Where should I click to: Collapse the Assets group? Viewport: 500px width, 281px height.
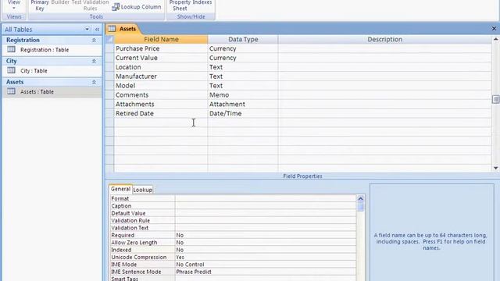(94, 82)
